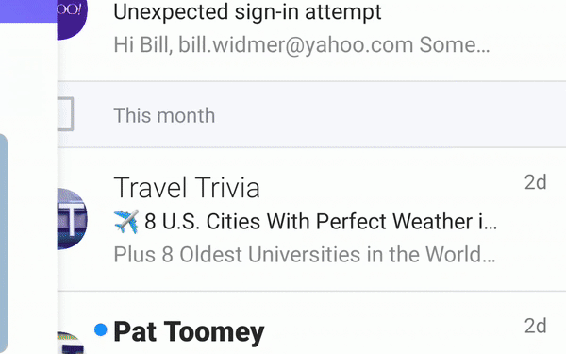The image size is (566, 354).
Task: Click the 2d timestamp on Travel Trivia
Action: click(535, 182)
